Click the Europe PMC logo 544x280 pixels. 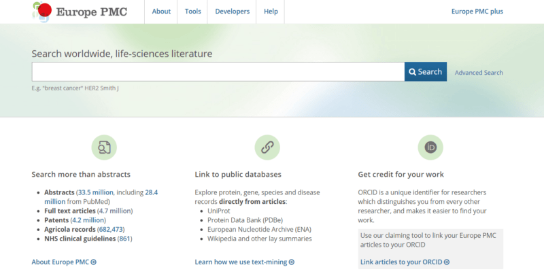click(80, 12)
